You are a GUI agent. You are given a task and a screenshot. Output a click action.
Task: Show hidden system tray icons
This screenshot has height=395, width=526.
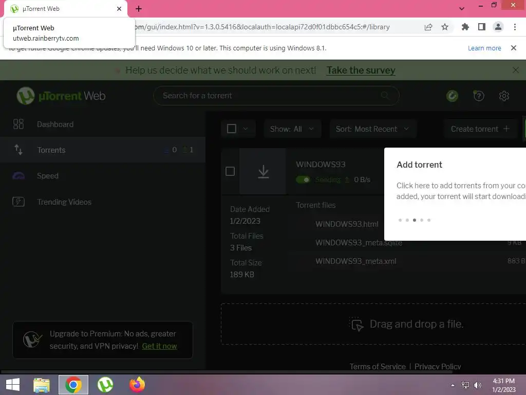pyautogui.click(x=453, y=385)
